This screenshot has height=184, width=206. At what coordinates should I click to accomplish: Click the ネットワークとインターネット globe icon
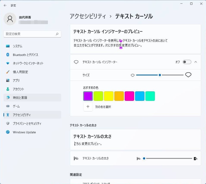point(8,63)
